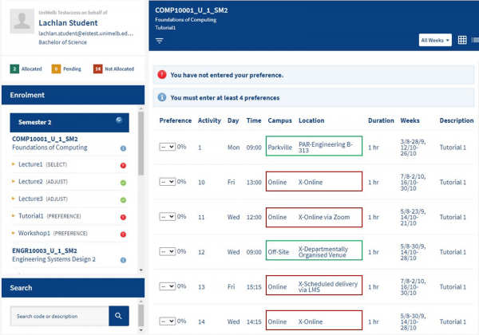The width and height of the screenshot is (479, 335).
Task: Click red alert icon next to Lecture1
Action: click(123, 165)
